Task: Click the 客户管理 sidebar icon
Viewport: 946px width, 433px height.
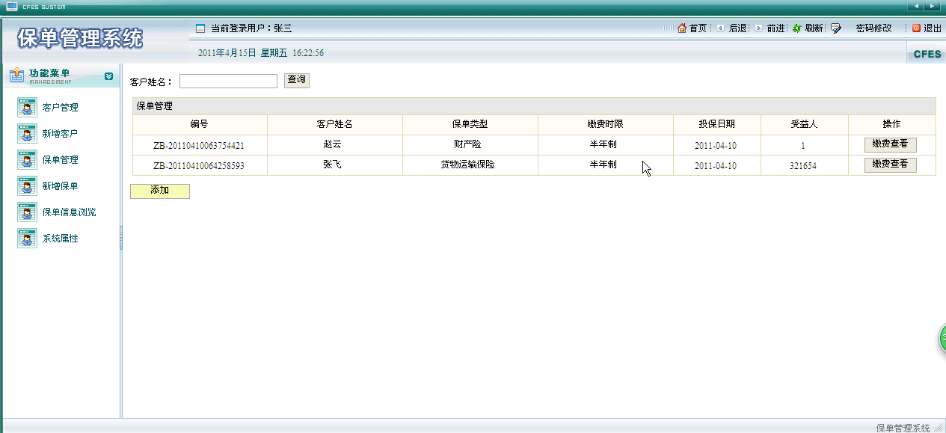Action: 27,108
